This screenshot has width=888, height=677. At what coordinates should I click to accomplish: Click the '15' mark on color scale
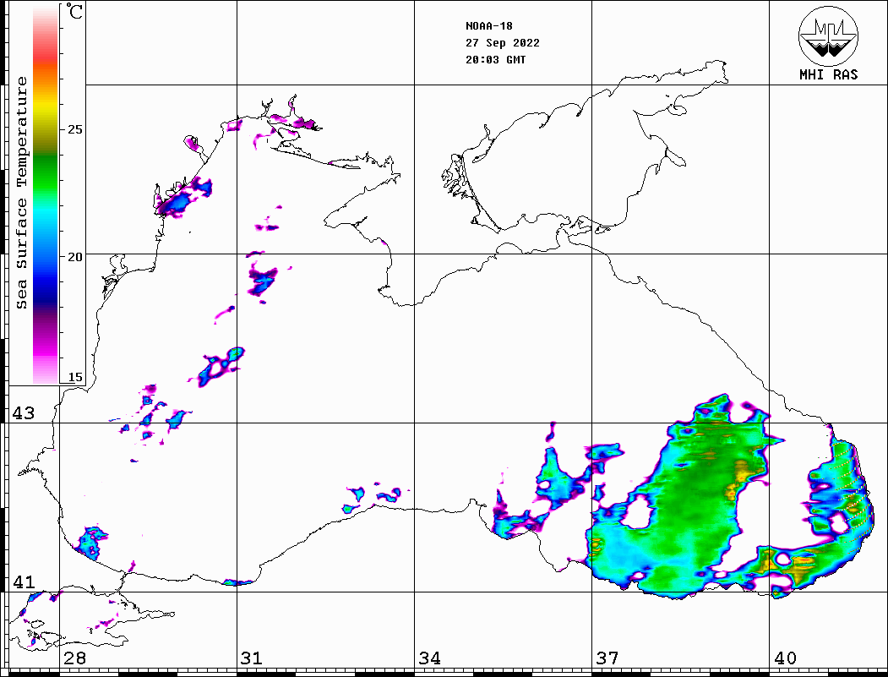point(74,377)
